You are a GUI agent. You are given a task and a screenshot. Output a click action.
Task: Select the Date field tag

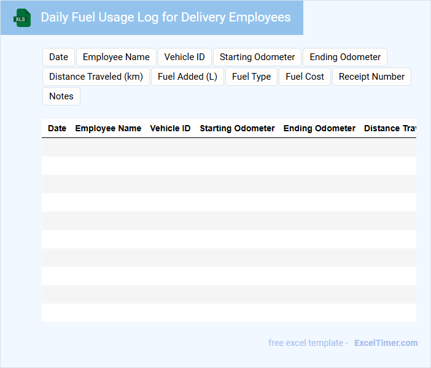[58, 57]
